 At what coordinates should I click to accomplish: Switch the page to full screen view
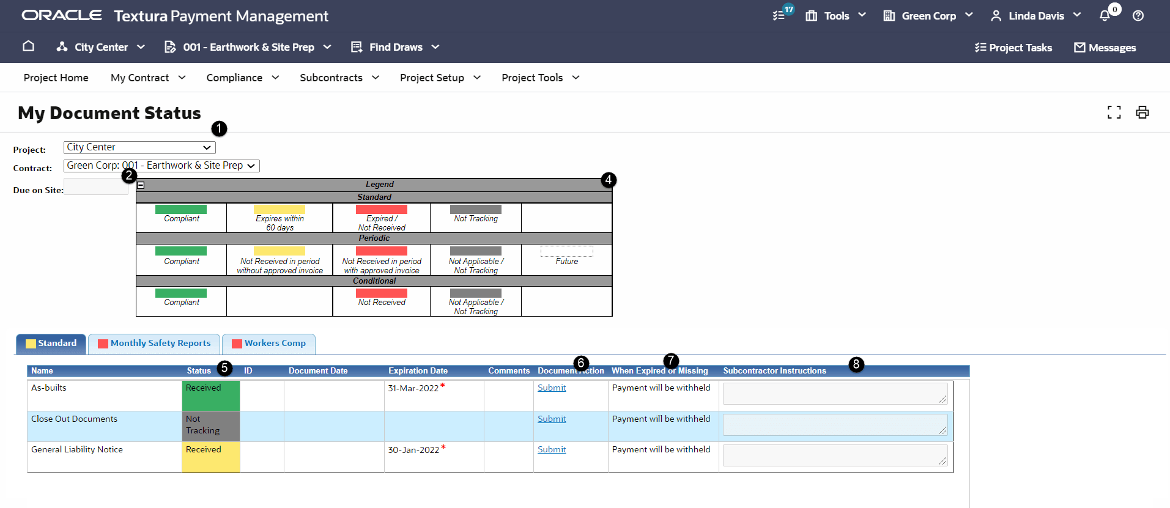1114,112
